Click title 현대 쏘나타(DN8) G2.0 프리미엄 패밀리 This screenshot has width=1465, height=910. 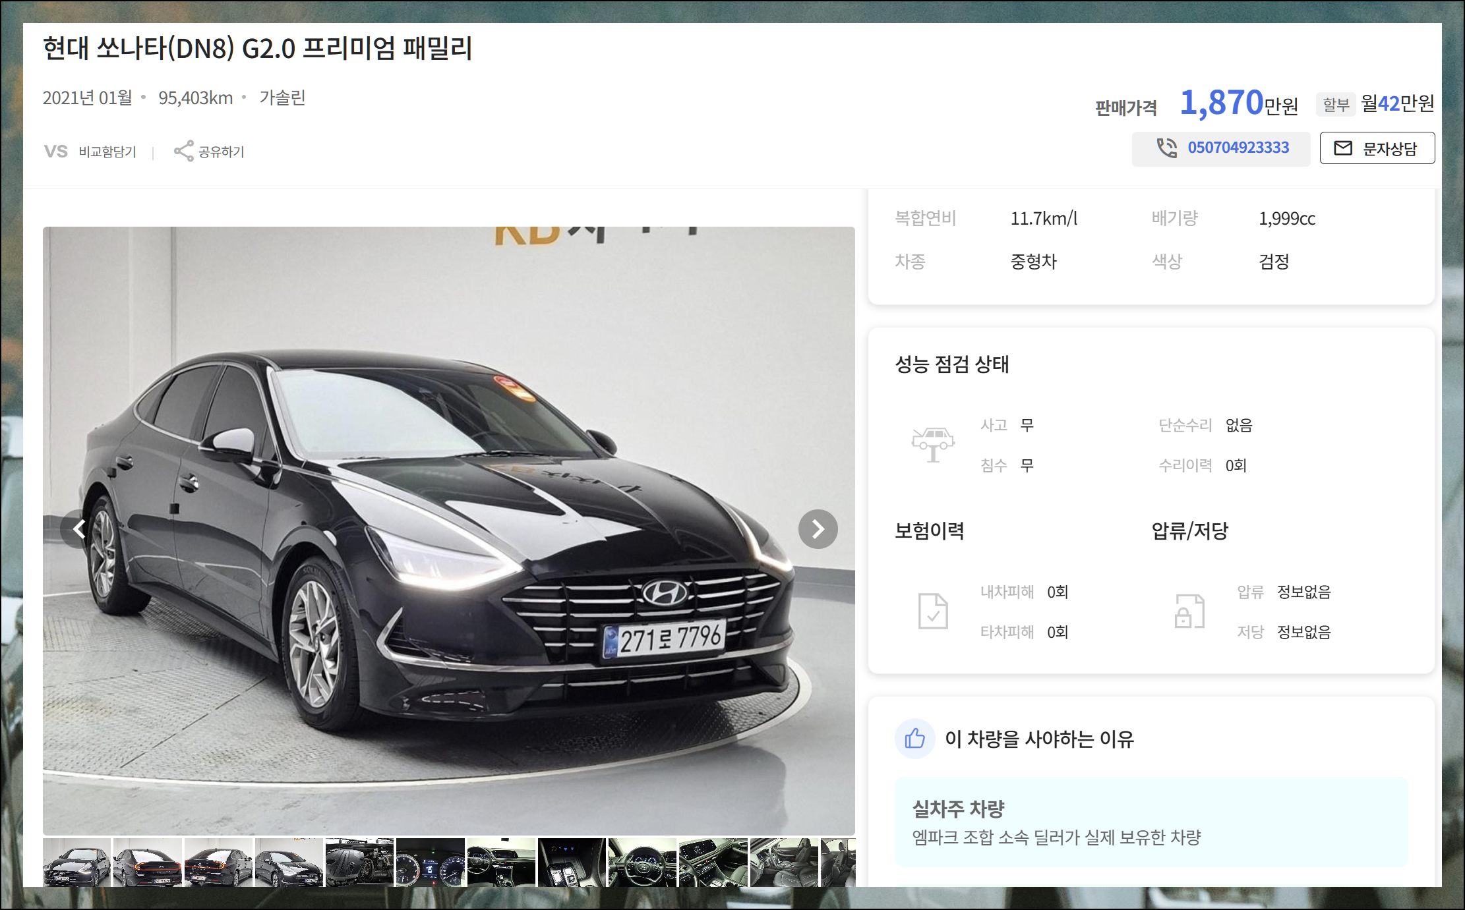point(258,48)
